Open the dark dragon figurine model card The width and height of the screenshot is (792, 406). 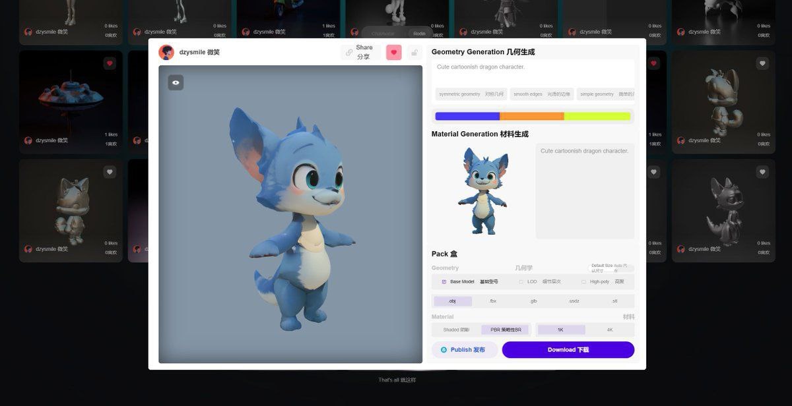coord(723,211)
